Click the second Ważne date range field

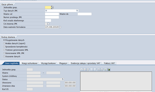(x=53, y=73)
